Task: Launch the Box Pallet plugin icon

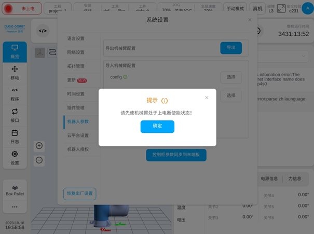Action: [15, 190]
